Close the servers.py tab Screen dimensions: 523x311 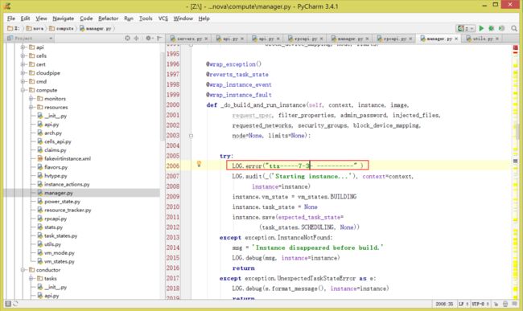click(206, 39)
